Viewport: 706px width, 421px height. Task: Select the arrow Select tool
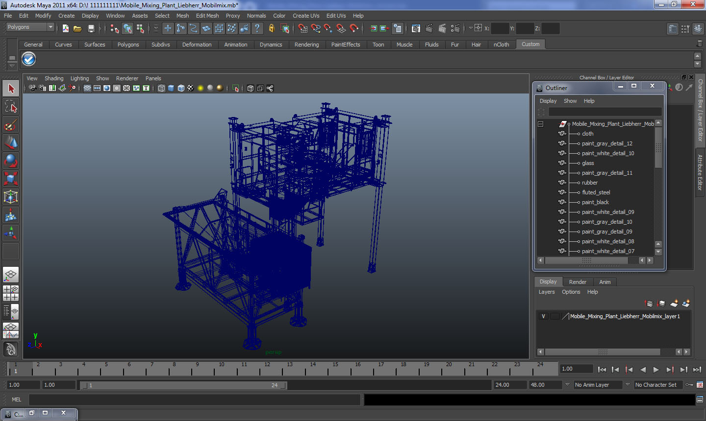coord(11,89)
